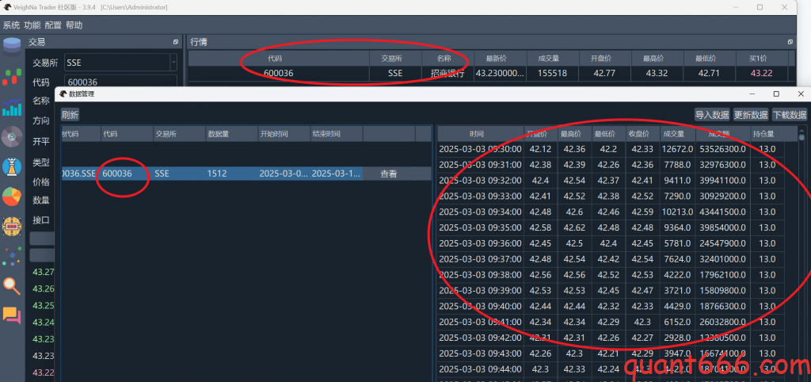
Task: Open the scattered dots icon in sidebar
Action: (x=12, y=256)
